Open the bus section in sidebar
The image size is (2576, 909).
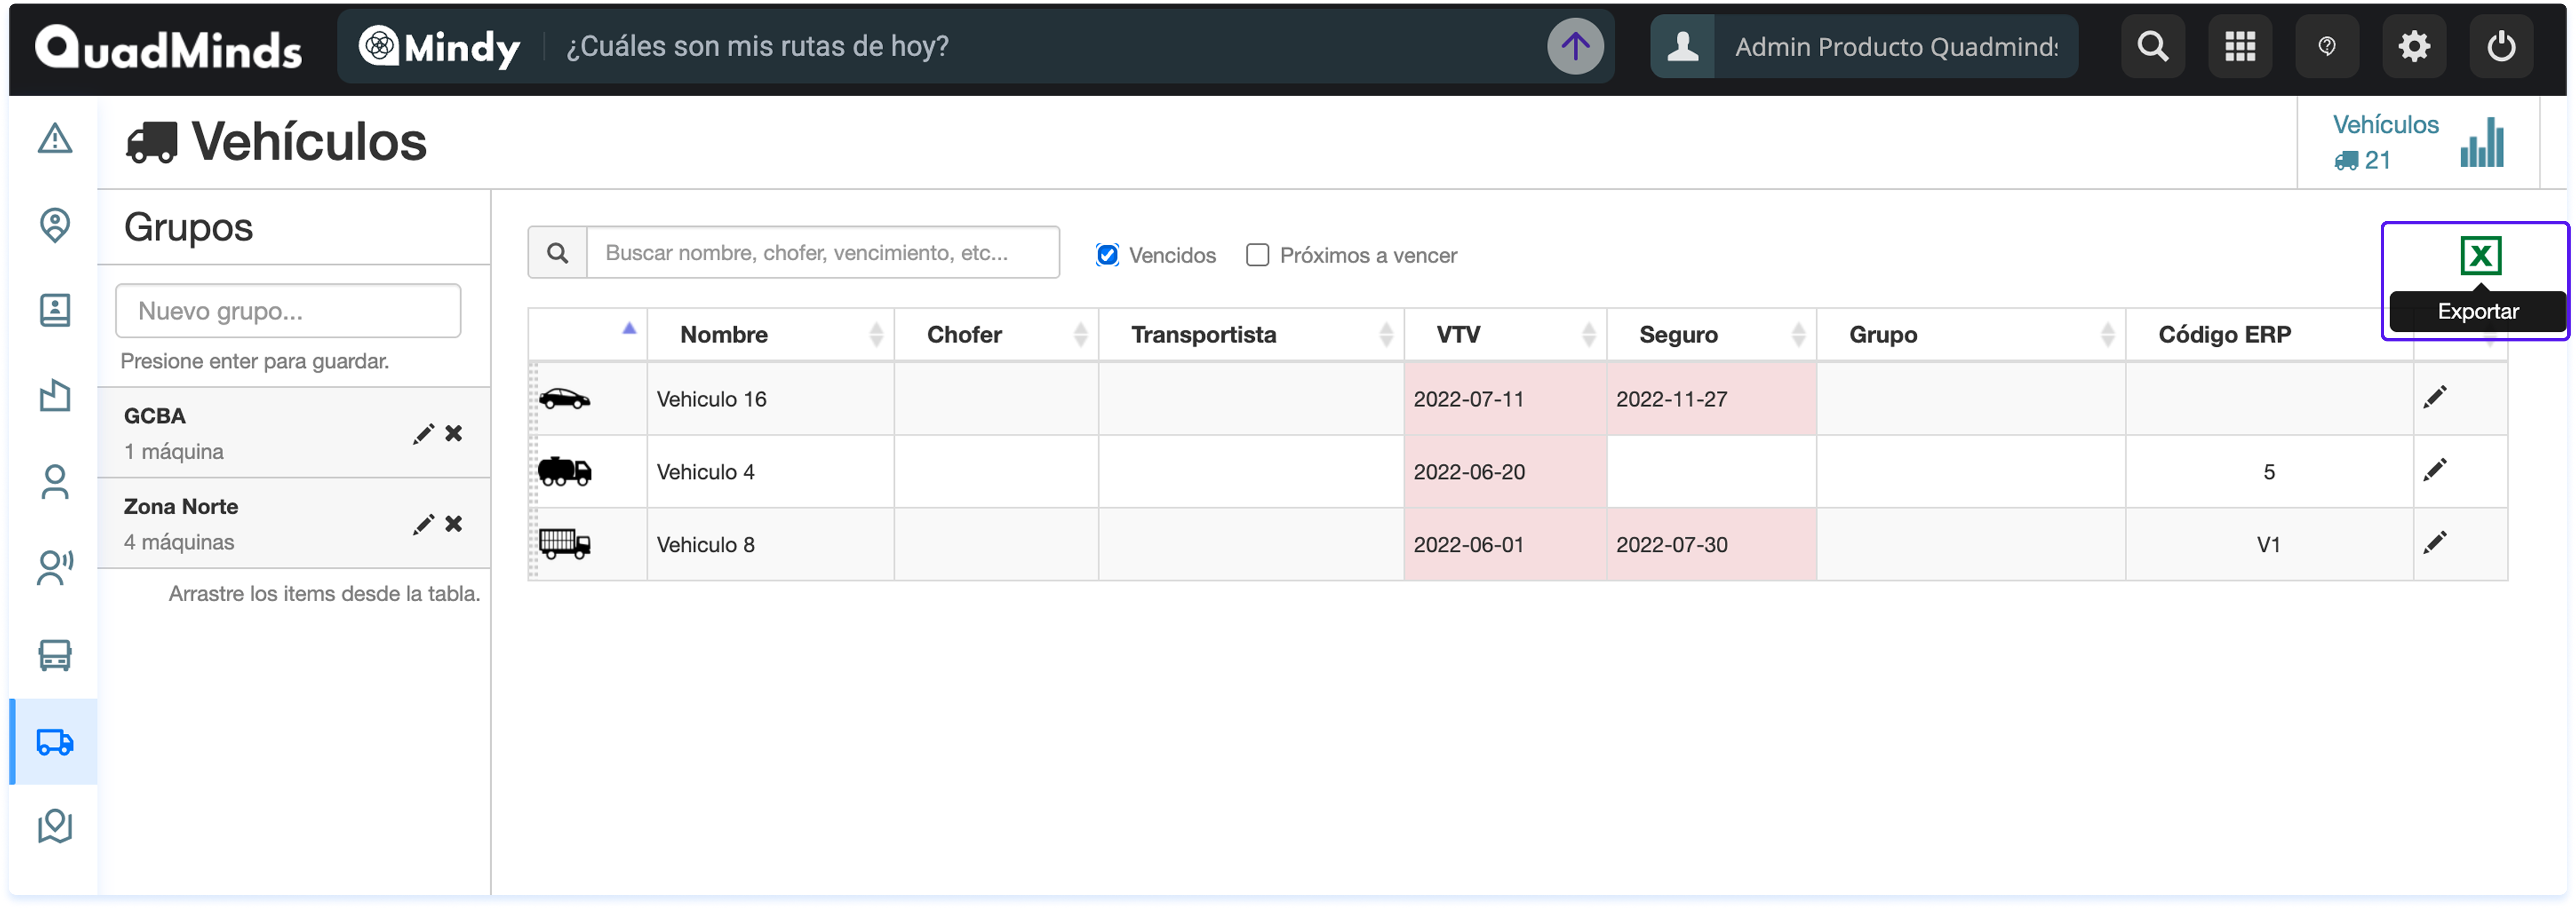point(55,655)
